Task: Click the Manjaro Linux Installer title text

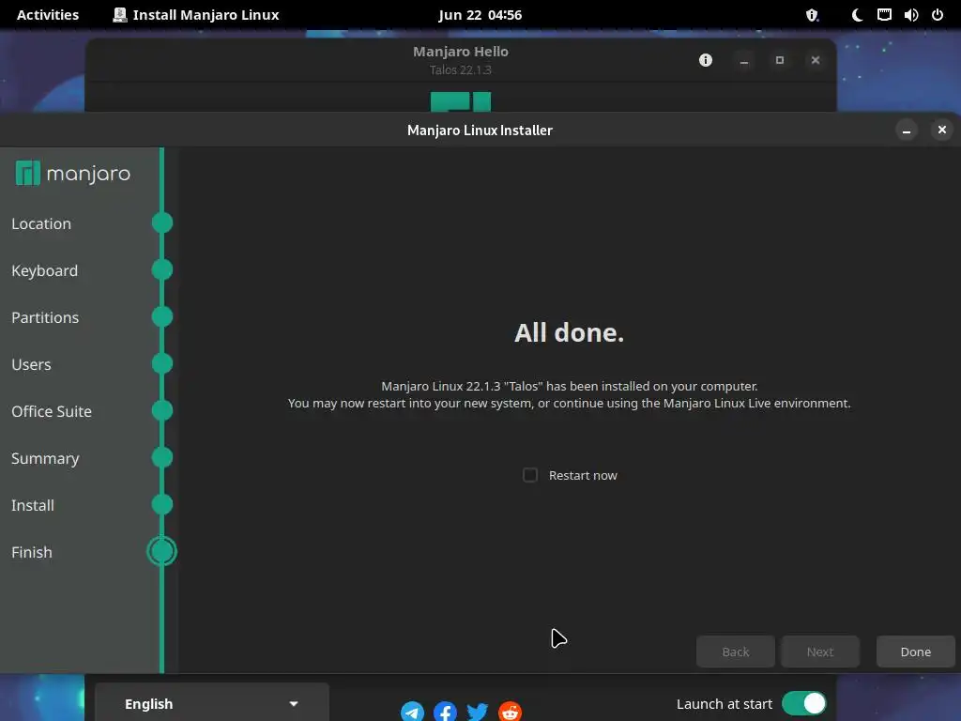Action: (x=480, y=130)
